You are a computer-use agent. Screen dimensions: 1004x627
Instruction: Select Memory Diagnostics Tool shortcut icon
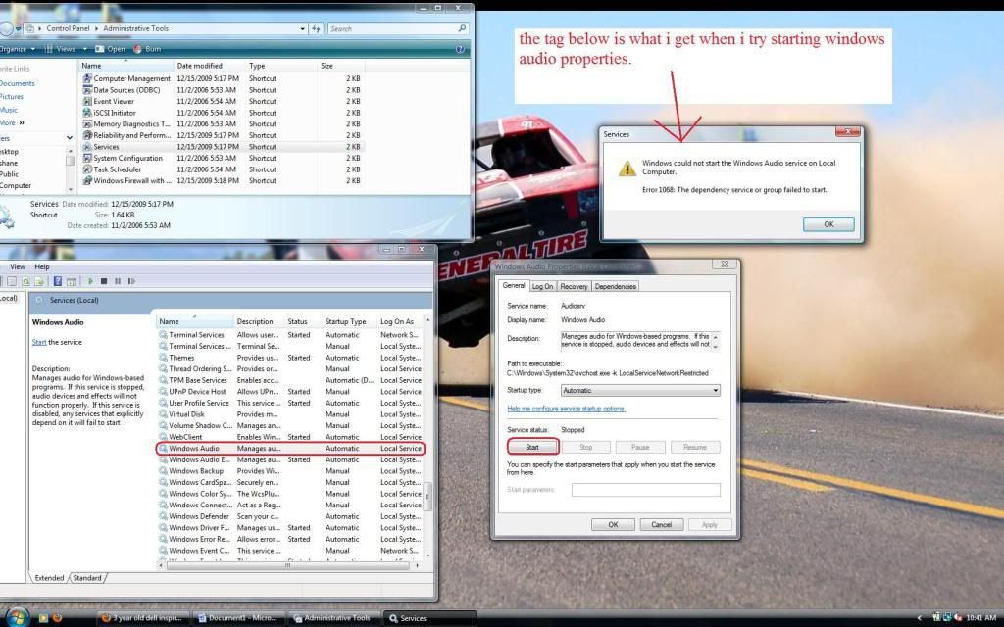87,124
